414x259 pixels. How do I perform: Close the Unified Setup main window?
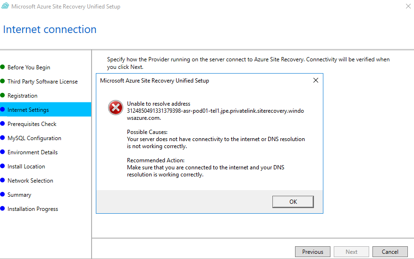(x=408, y=6)
